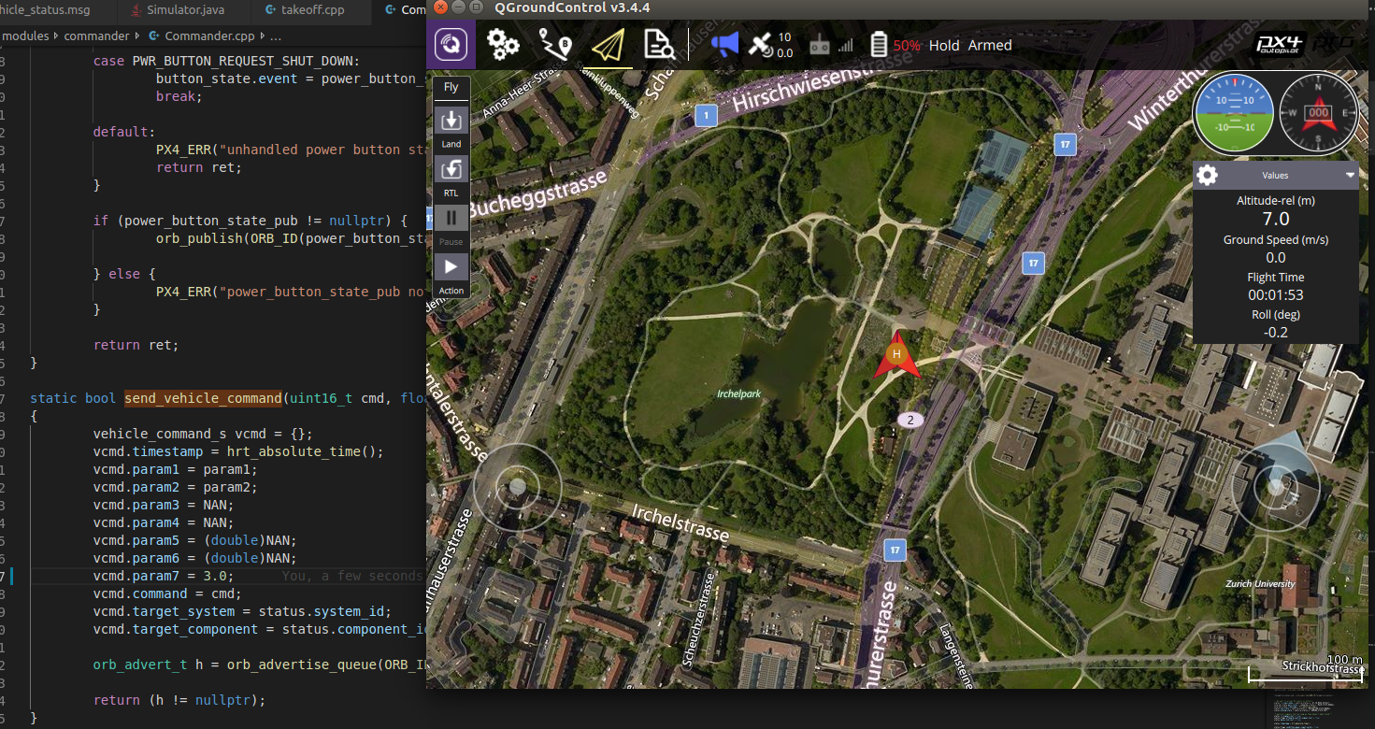Screen dimensions: 1375x729
Task: Click the send_vehicle_command function name
Action: [x=203, y=398]
